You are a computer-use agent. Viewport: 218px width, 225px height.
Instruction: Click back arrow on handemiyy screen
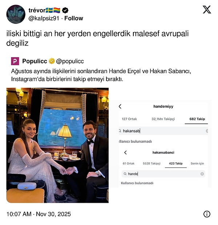(120, 106)
